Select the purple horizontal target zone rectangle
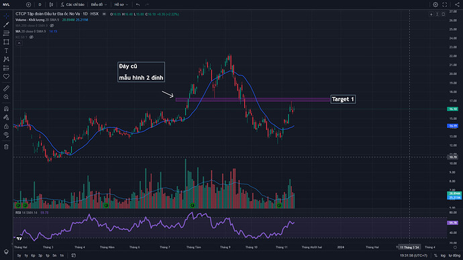The height and width of the screenshot is (260, 463). coord(253,100)
